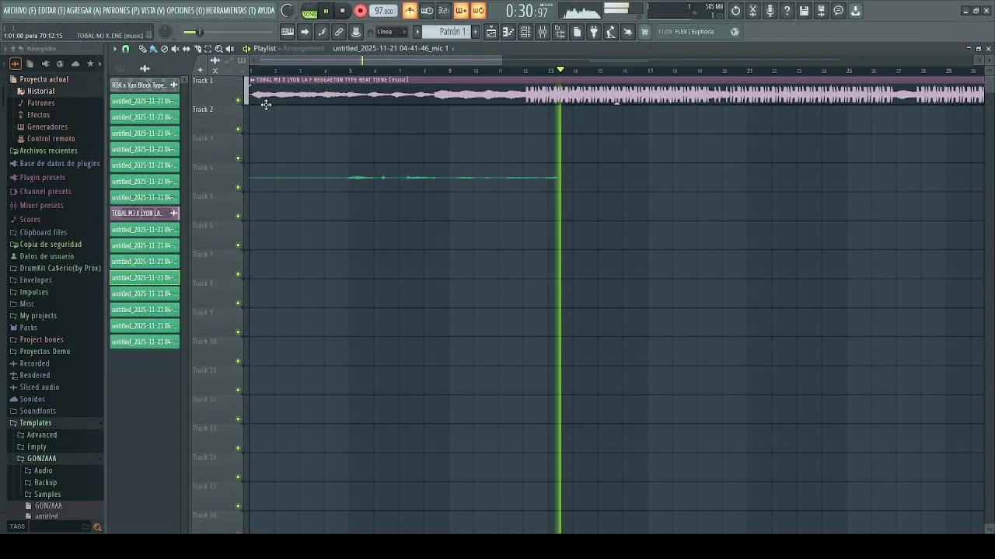Open the AGREGAR menu

[x=84, y=11]
